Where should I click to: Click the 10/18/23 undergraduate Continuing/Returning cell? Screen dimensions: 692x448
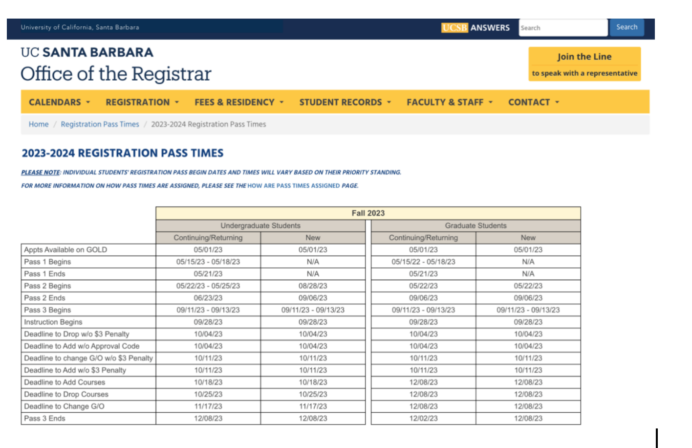[x=208, y=382]
